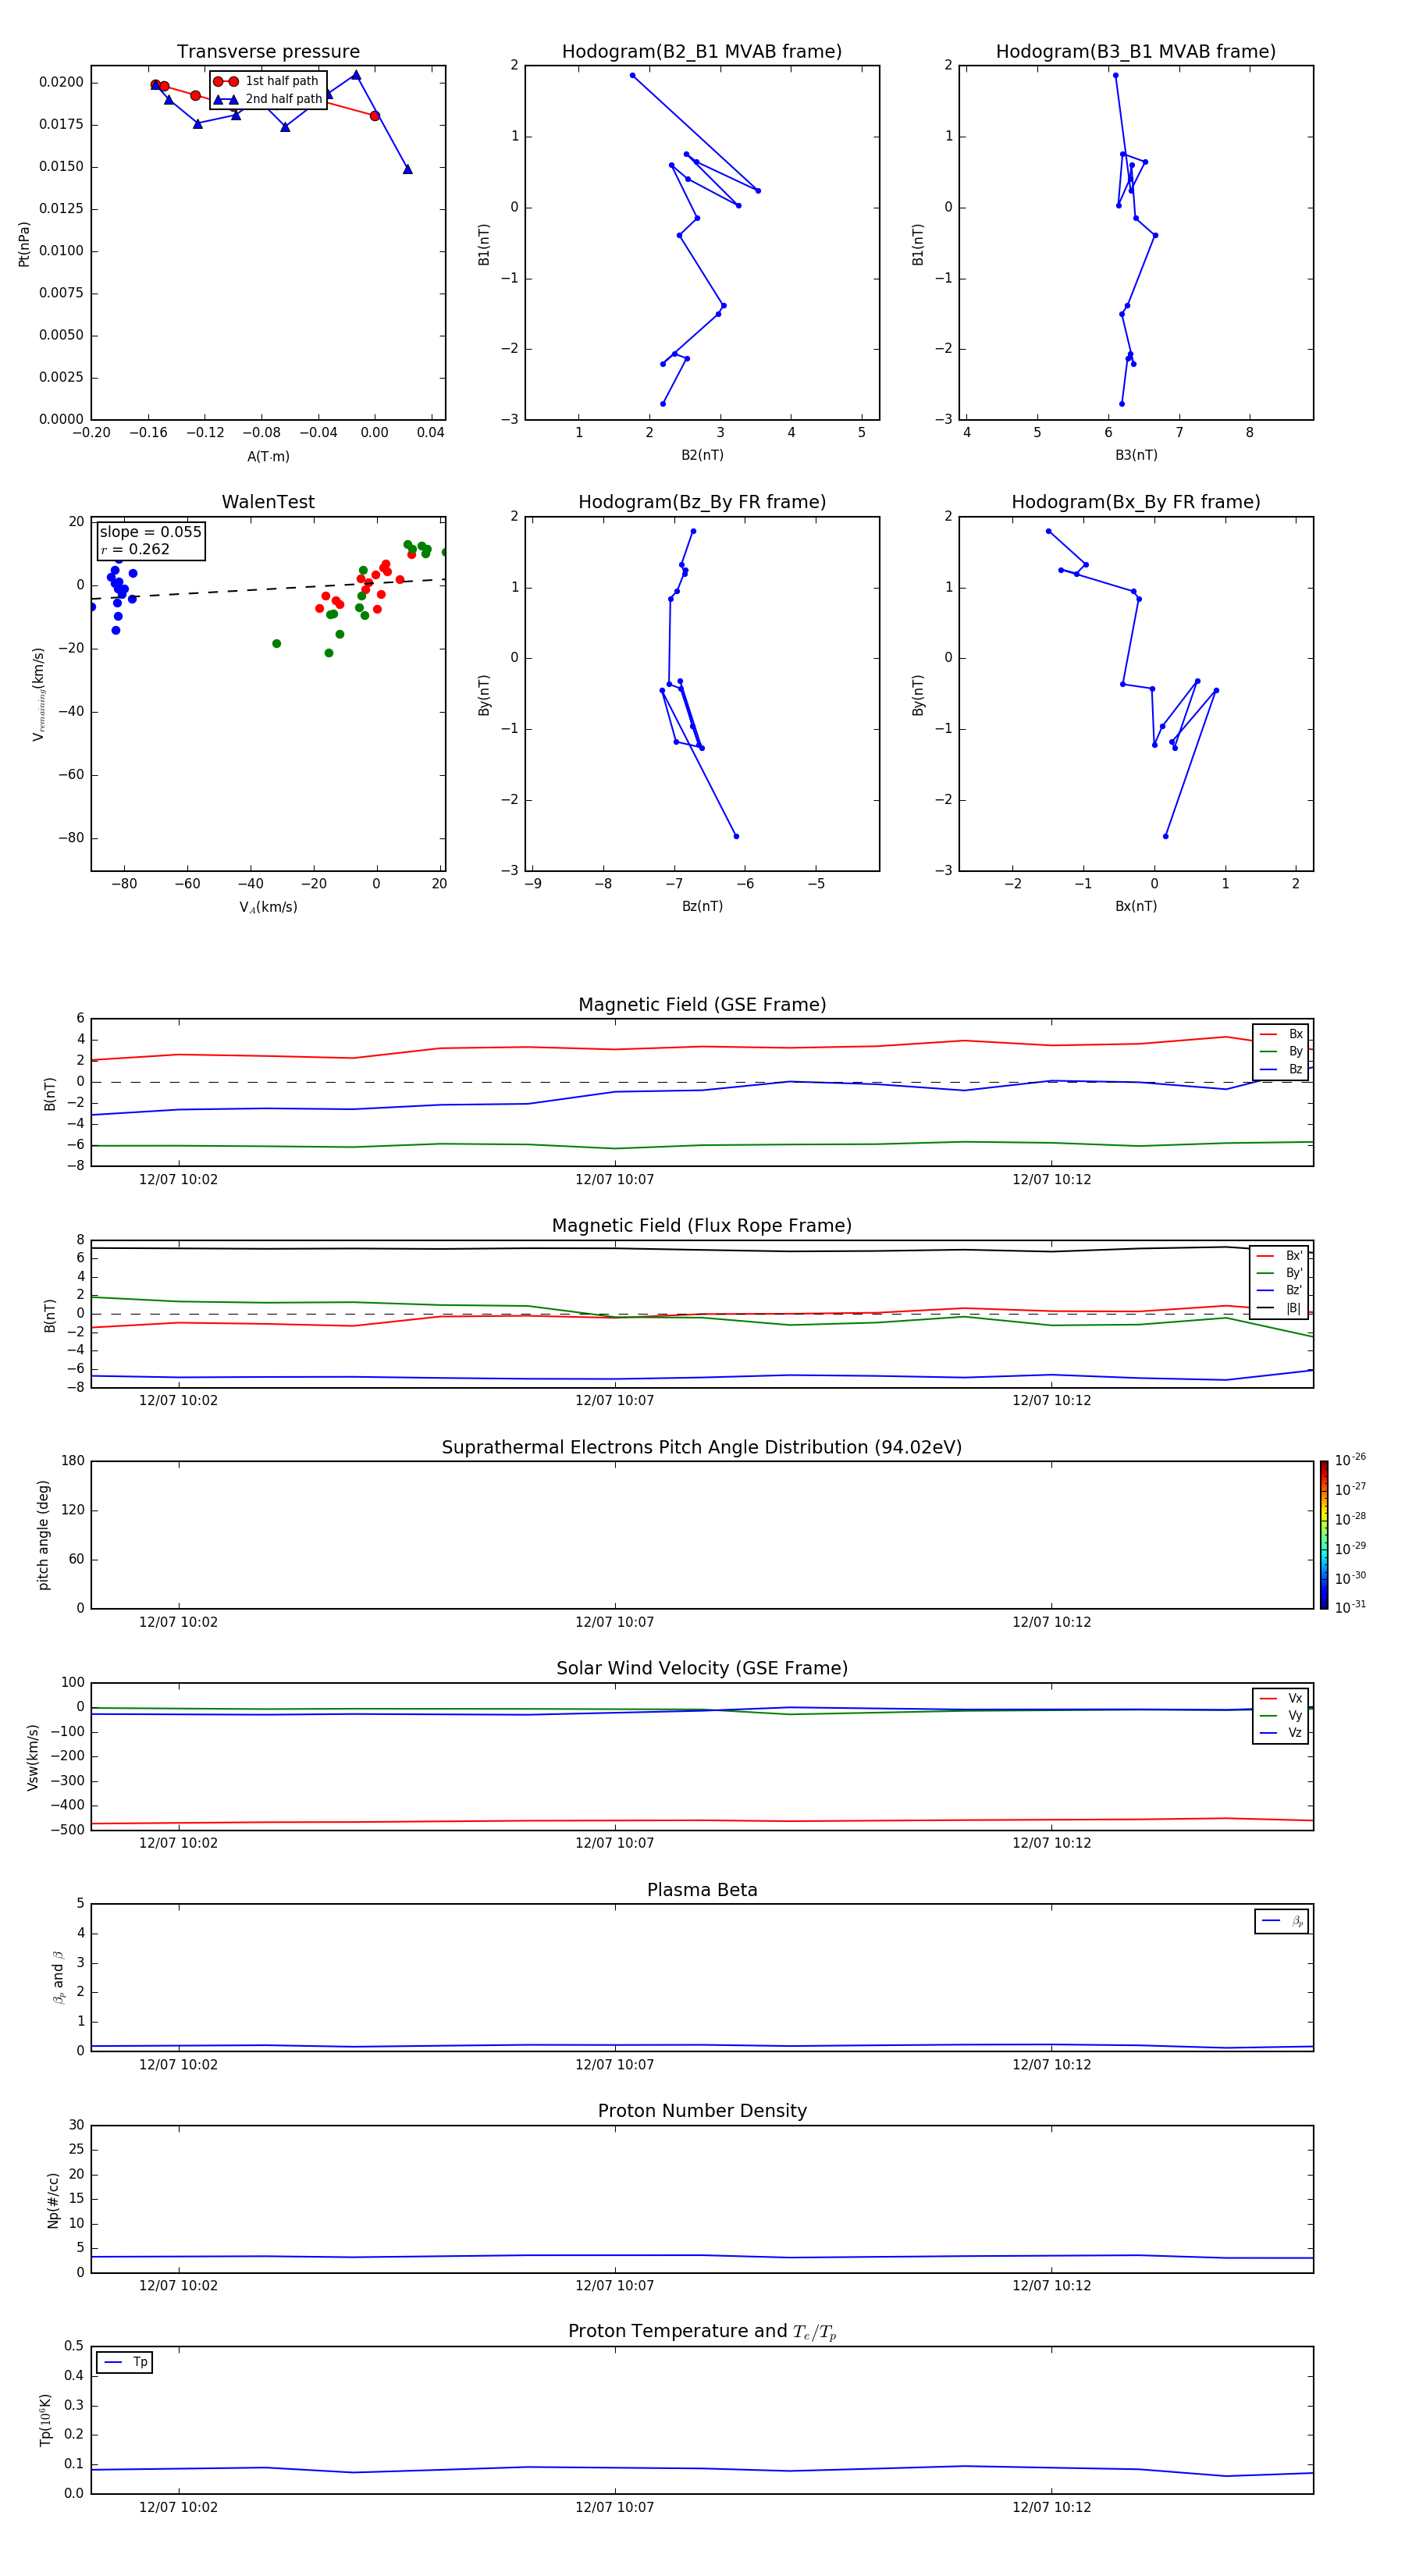Click the 'A(T·m)' x-axis label
Screen dimensions: 1405x2576
(x=268, y=456)
